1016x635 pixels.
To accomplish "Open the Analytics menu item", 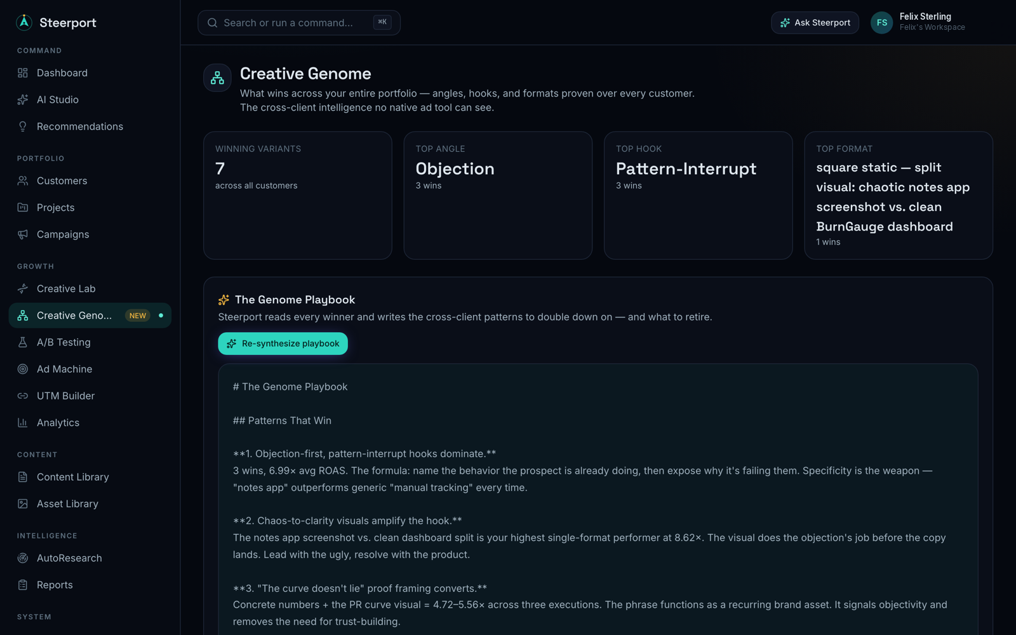I will pos(90,422).
